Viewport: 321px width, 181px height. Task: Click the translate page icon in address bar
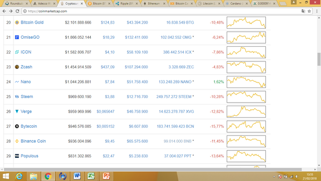coord(303,11)
